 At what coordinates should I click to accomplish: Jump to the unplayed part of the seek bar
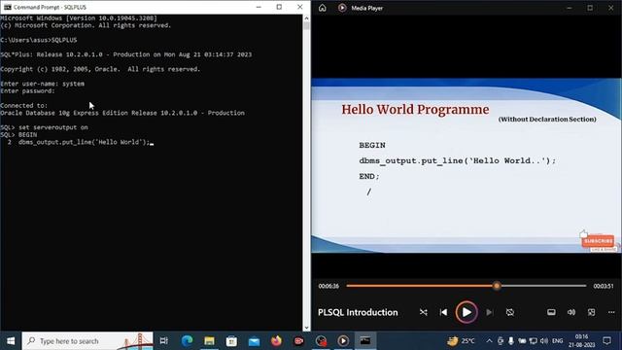click(543, 286)
